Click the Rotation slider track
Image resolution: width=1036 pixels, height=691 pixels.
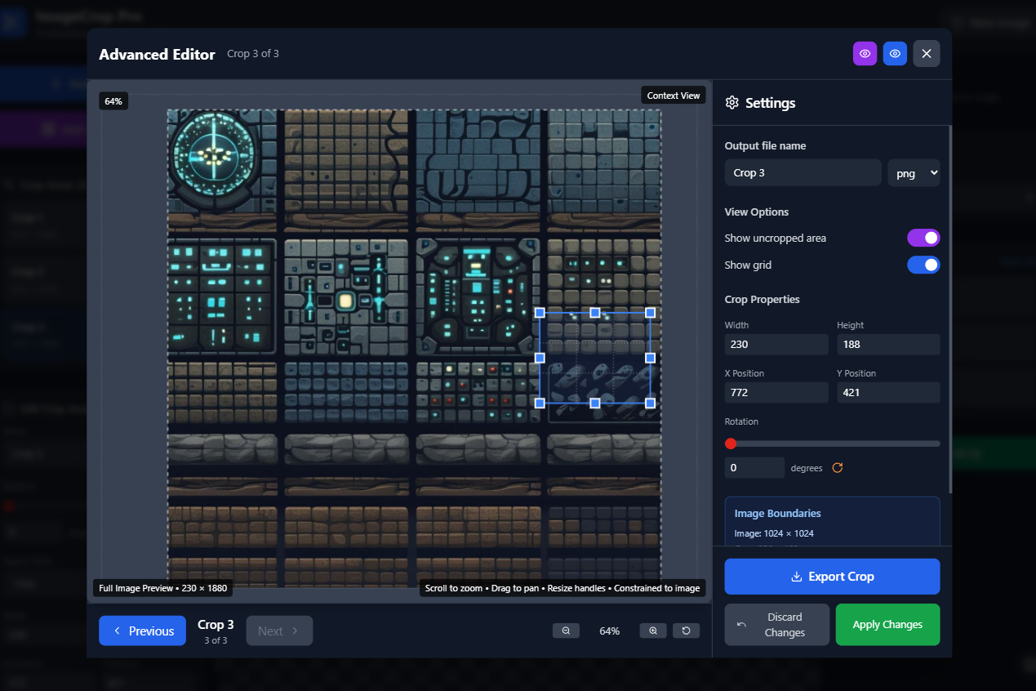[833, 444]
